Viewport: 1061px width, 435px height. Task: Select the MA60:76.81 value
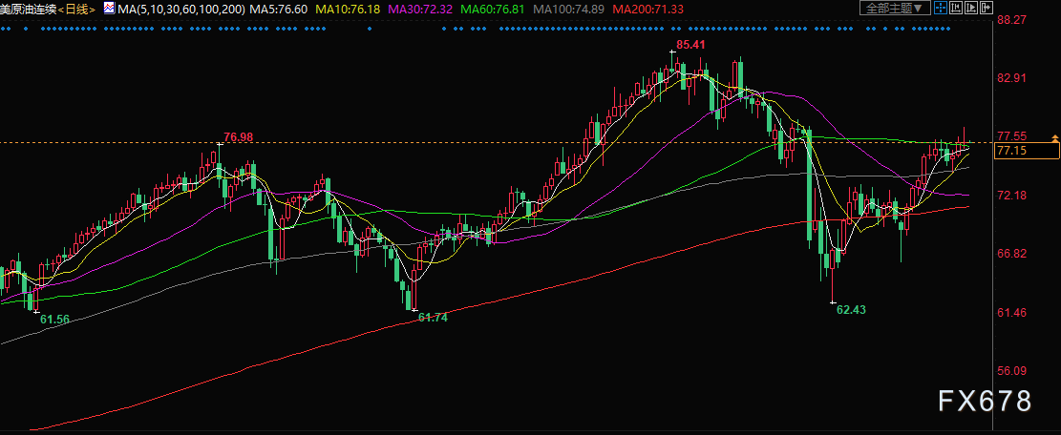[493, 9]
